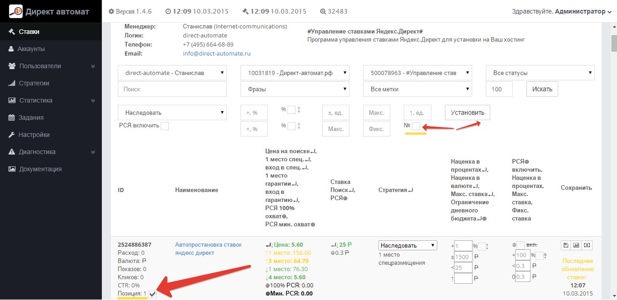Click the calendar icon beside Задания

[12, 117]
